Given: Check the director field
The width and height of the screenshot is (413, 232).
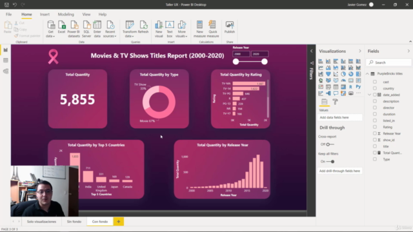Looking at the screenshot, I should (x=375, y=108).
